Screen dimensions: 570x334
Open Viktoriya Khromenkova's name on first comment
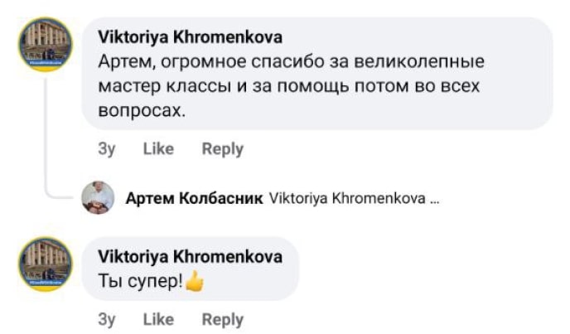coord(190,37)
